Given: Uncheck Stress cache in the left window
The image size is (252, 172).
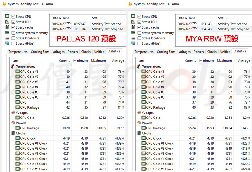Looking at the screenshot, I should click(13, 27).
